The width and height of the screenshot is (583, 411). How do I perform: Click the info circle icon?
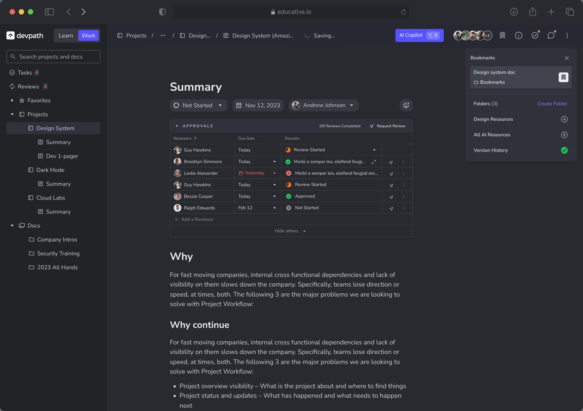pyautogui.click(x=518, y=35)
